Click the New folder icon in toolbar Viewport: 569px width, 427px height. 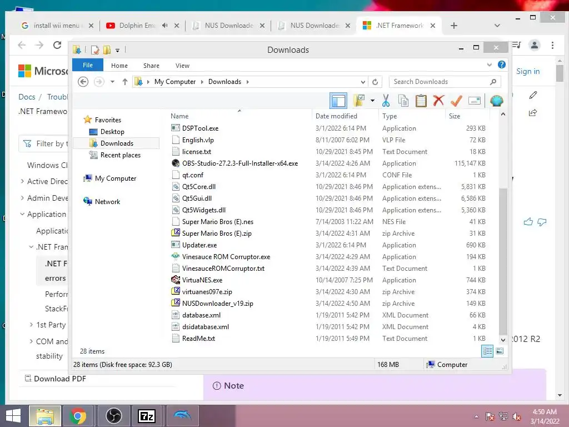pos(360,101)
